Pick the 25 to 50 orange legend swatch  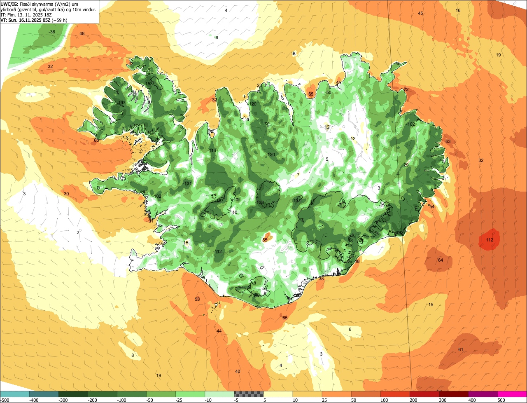(x=336, y=394)
